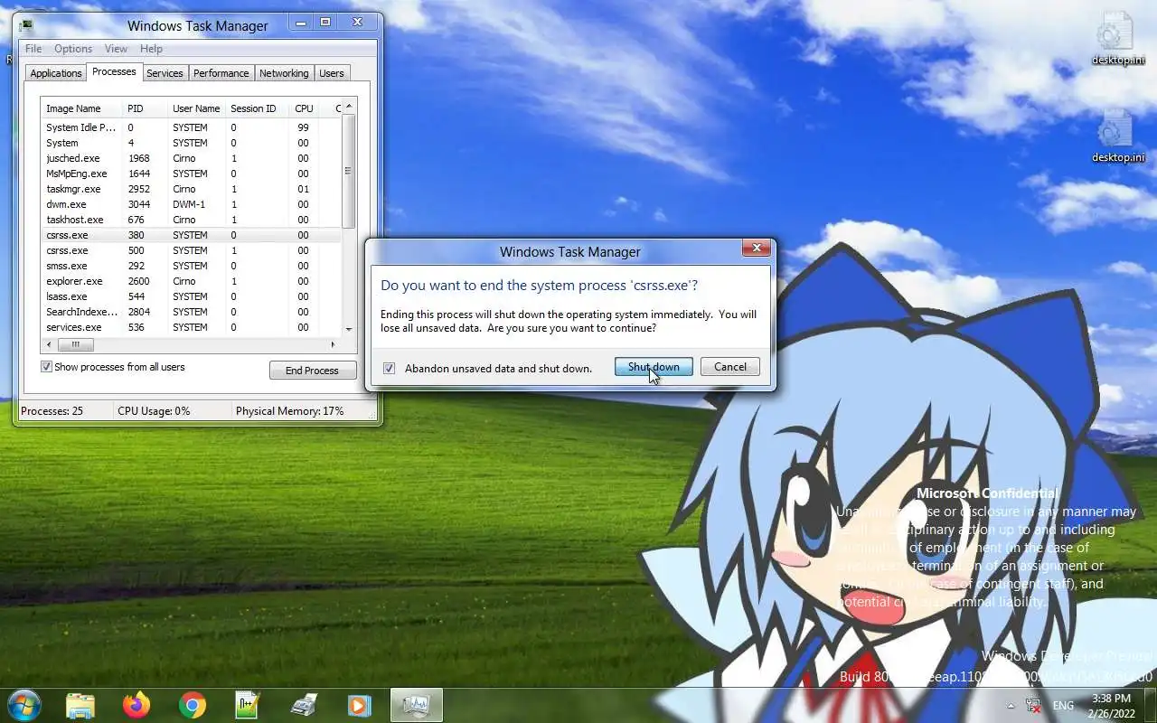Click the horizontal scrollbar thumb
This screenshot has height=723, width=1157.
click(76, 344)
